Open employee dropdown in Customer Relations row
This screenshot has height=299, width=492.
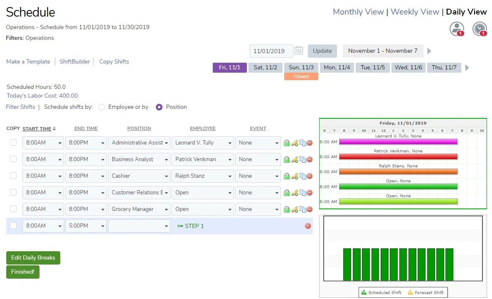pos(202,192)
